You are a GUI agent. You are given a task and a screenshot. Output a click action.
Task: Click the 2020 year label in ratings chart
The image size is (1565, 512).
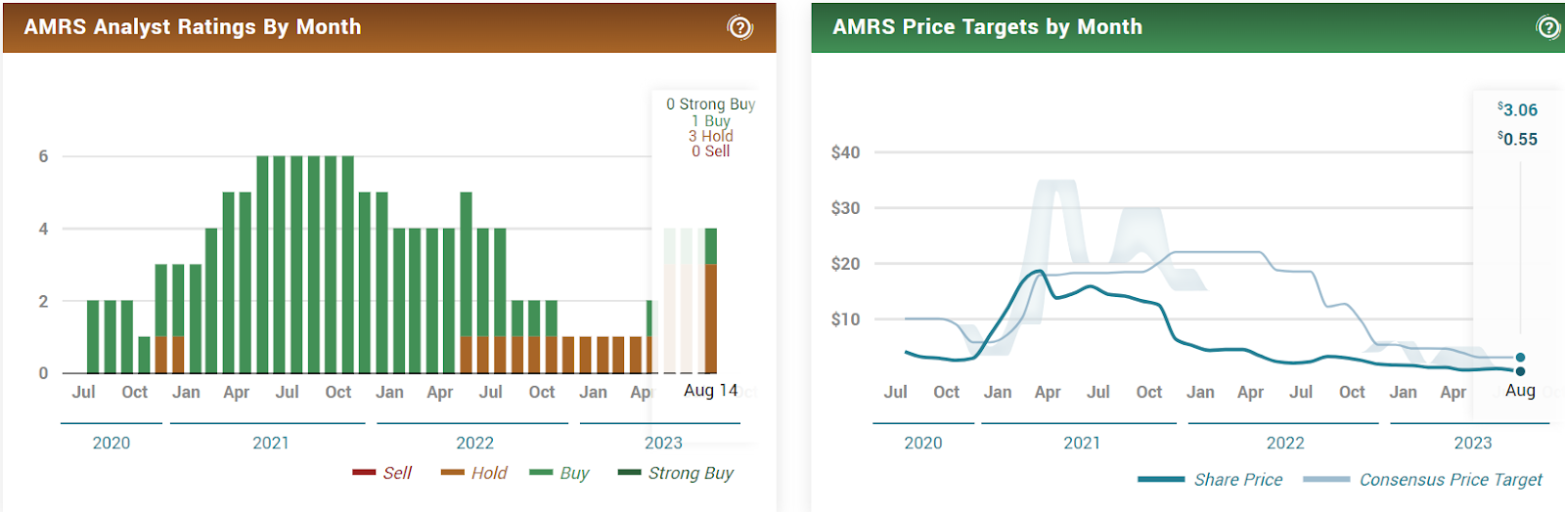tap(112, 444)
